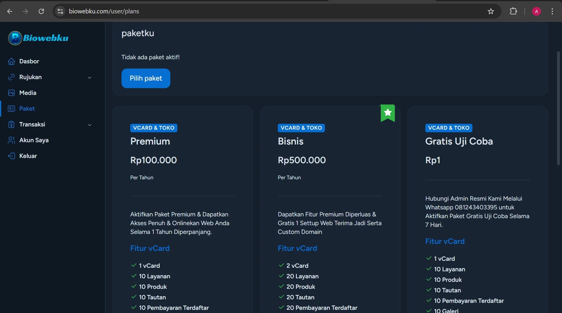The height and width of the screenshot is (313, 562).
Task: Click Fitur vCard heading under Gratis Uji Coba
Action: point(445,241)
